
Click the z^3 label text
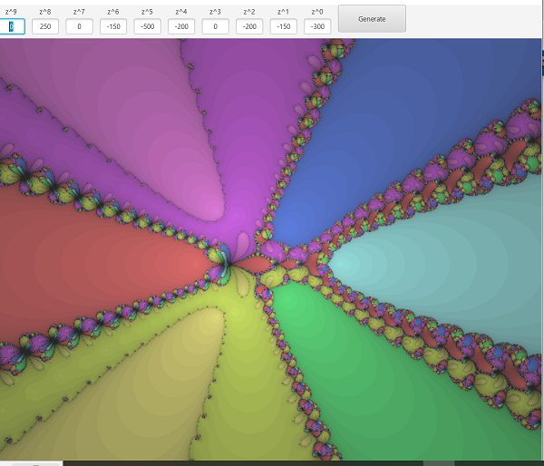215,12
